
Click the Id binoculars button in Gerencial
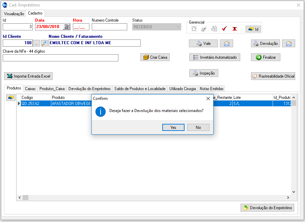pyautogui.click(x=253, y=29)
